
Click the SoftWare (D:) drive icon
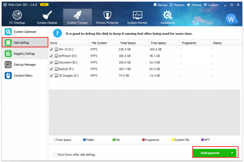(x=56, y=56)
